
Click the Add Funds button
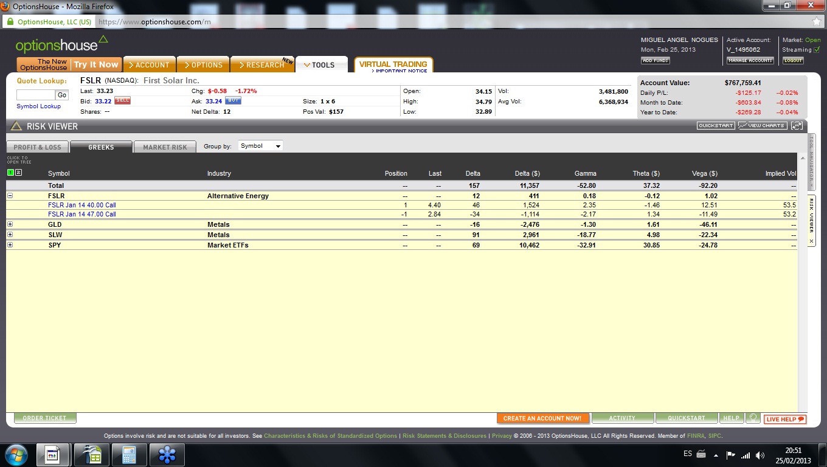point(656,61)
